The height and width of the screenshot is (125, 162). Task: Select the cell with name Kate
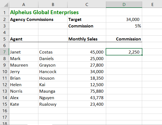(24, 104)
